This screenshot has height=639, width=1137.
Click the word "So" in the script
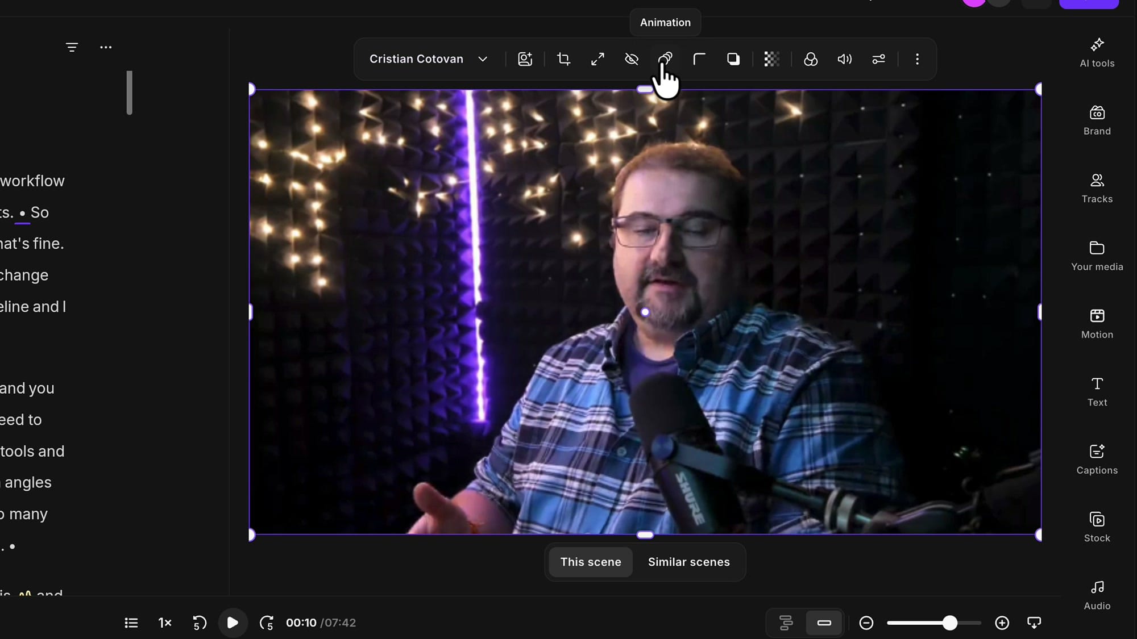(40, 212)
